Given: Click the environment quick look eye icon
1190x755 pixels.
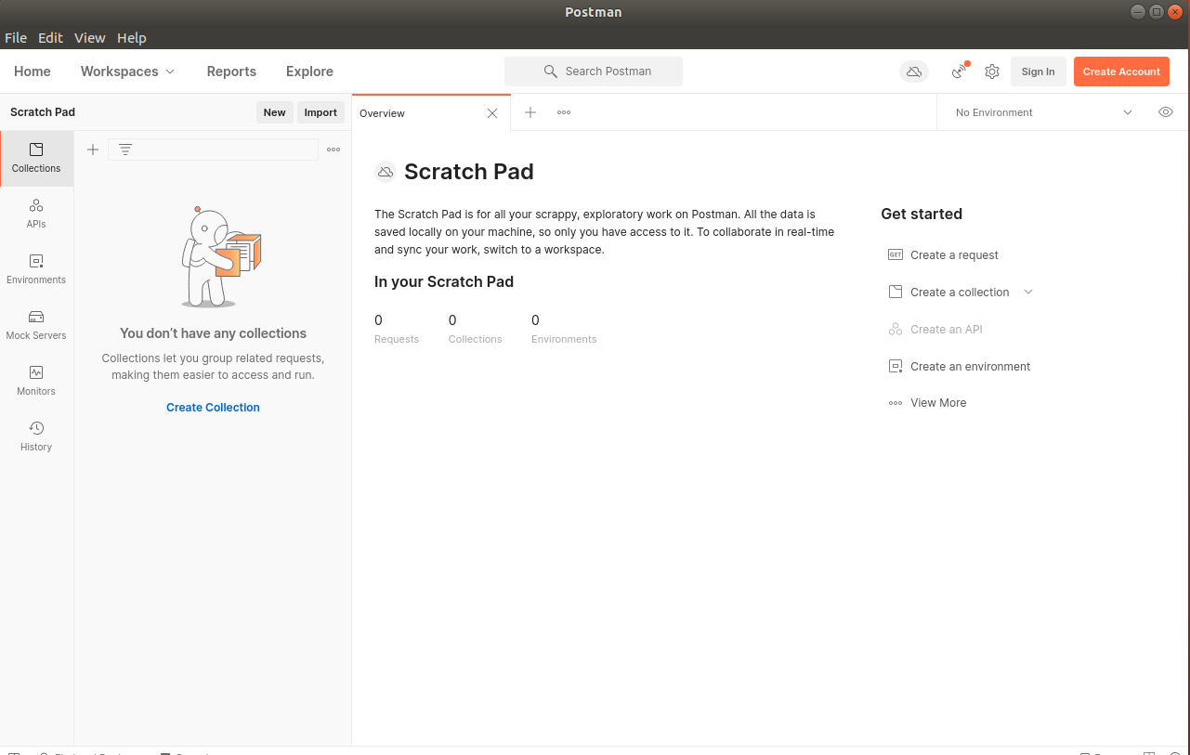Looking at the screenshot, I should coord(1166,112).
